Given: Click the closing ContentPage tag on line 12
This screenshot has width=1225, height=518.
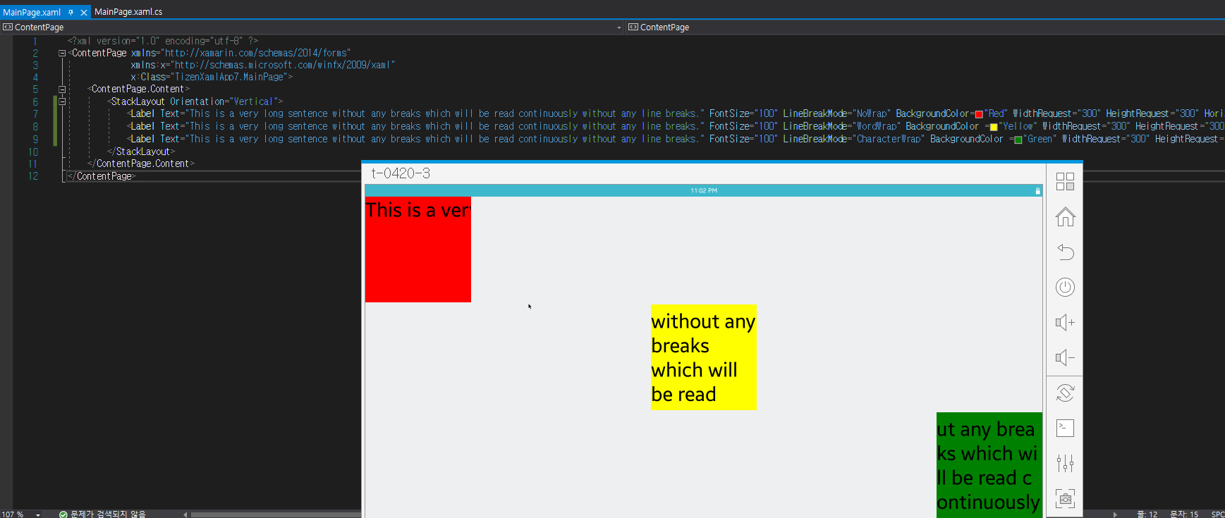Looking at the screenshot, I should click(102, 176).
